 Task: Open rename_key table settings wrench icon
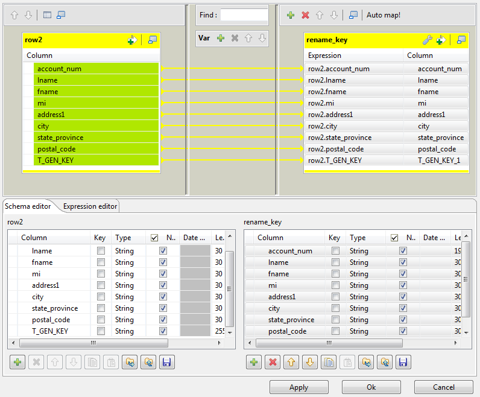pyautogui.click(x=426, y=40)
